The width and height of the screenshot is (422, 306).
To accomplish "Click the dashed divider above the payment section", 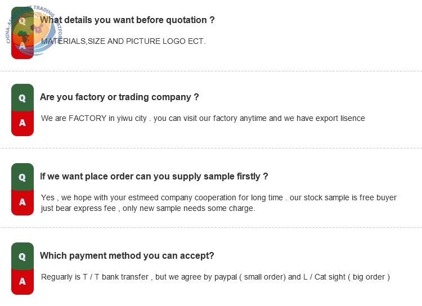I will (x=211, y=227).
